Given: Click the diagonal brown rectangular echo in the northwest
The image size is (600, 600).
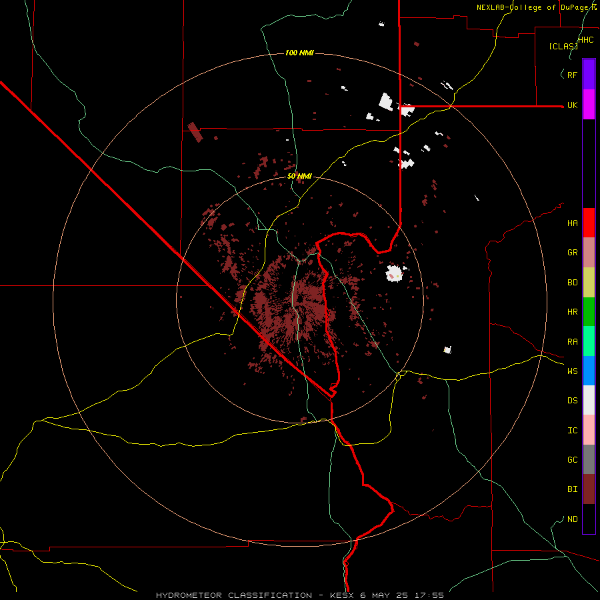Looking at the screenshot, I should pos(195,132).
